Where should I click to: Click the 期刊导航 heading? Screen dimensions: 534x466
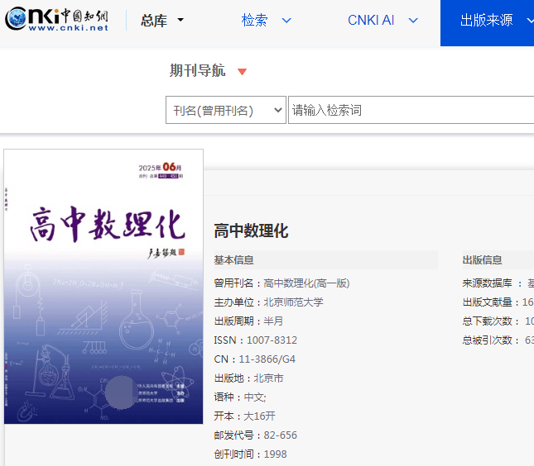tap(197, 71)
